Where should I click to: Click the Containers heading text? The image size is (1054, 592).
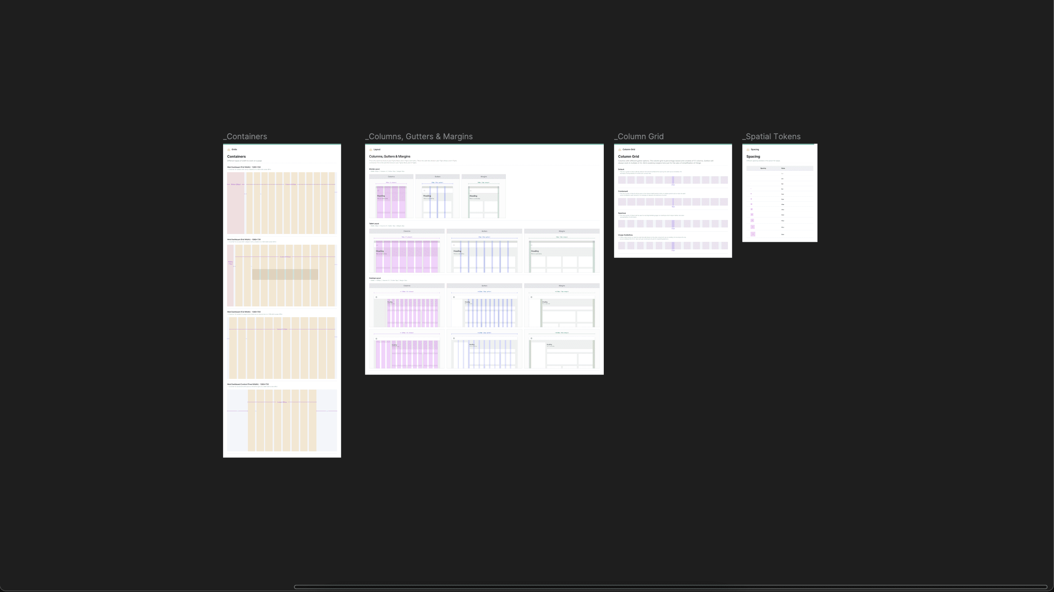point(236,157)
